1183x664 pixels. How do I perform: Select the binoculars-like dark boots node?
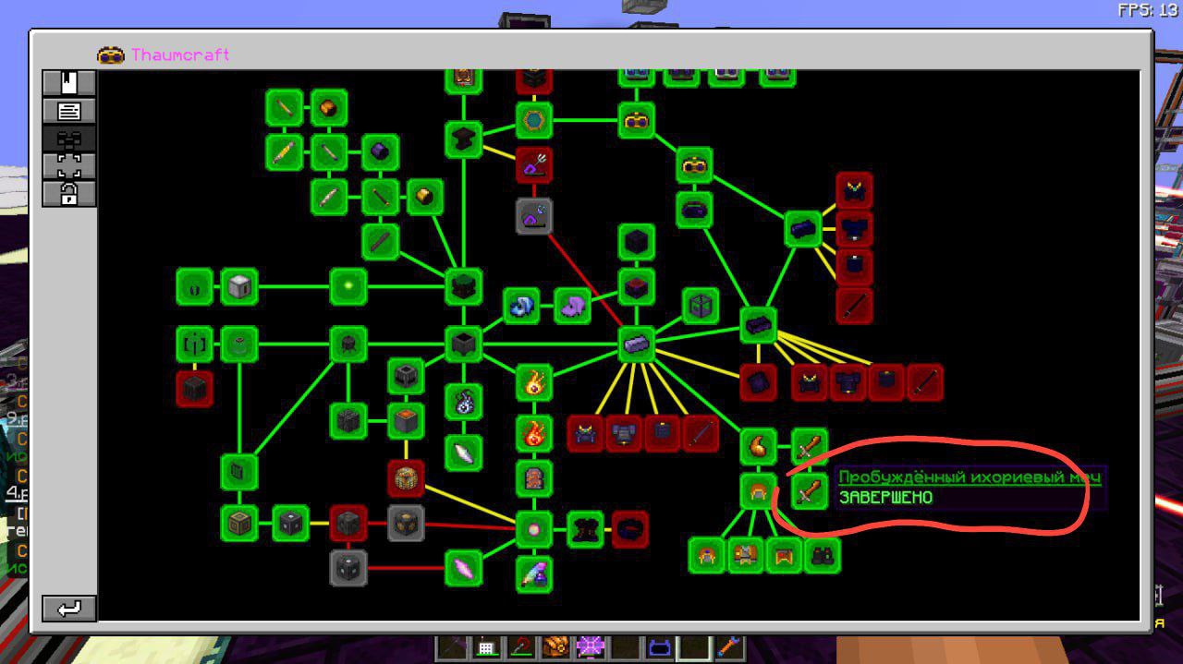822,555
